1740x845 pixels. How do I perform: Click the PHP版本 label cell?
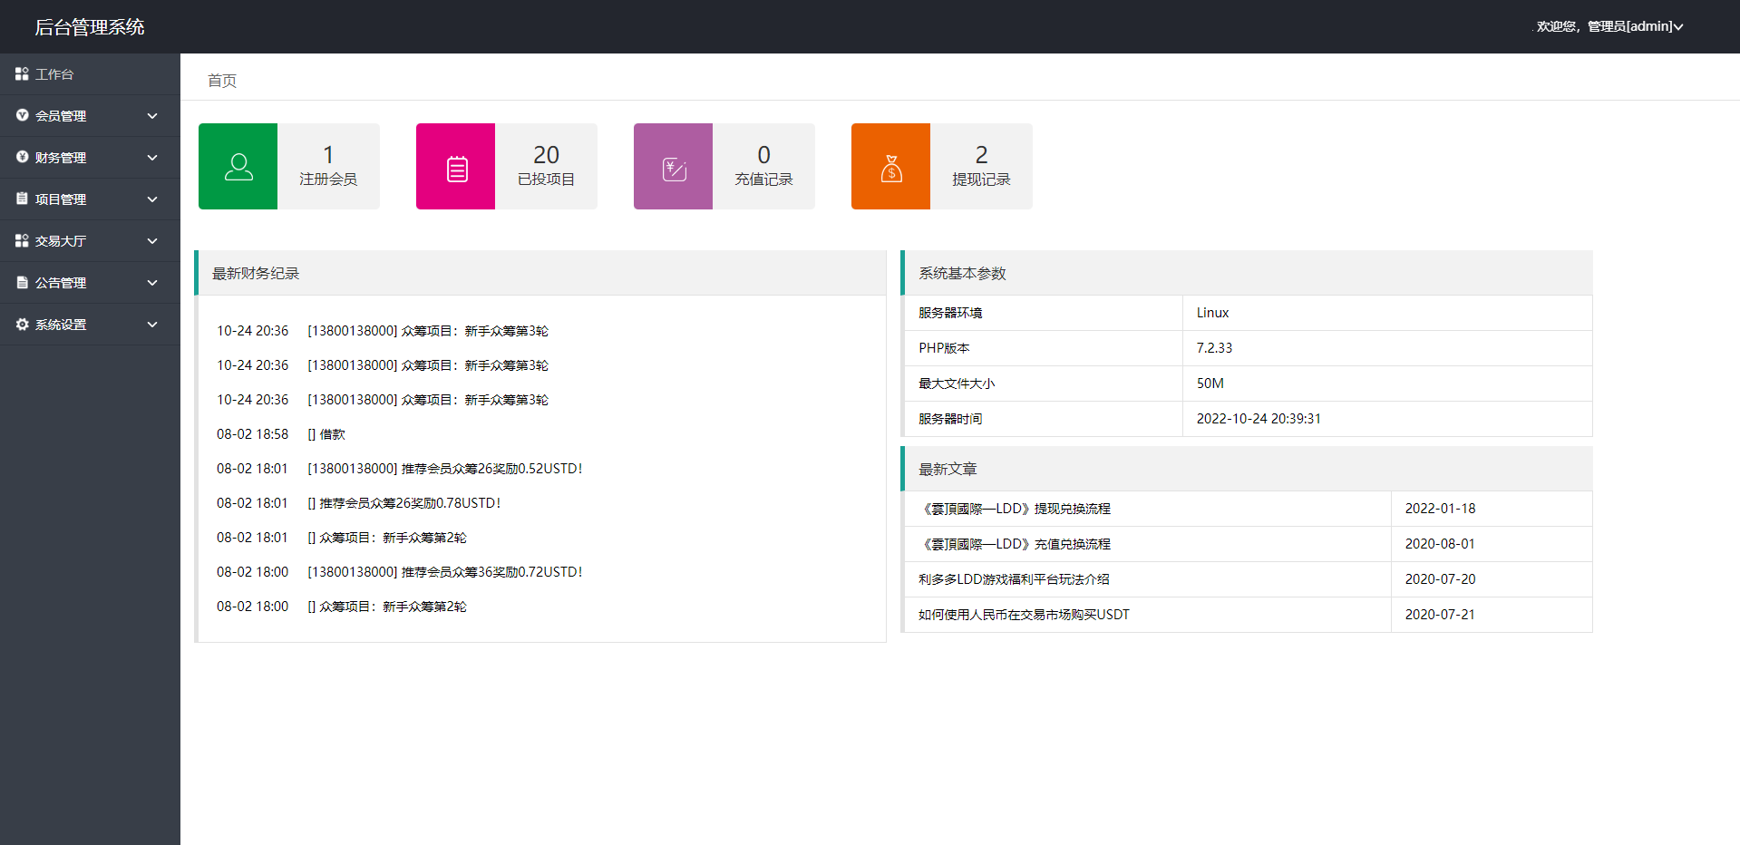pyautogui.click(x=1043, y=348)
